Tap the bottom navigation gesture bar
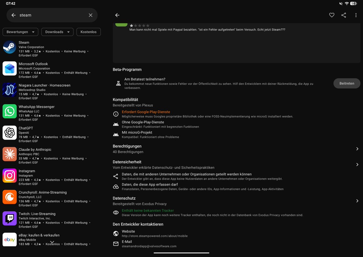 click(181, 253)
